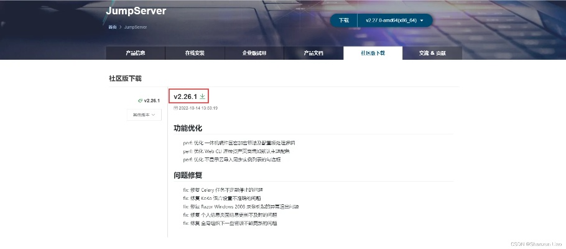Click the green download icon beside v2.26.1
The image size is (566, 249).
pyautogui.click(x=202, y=96)
